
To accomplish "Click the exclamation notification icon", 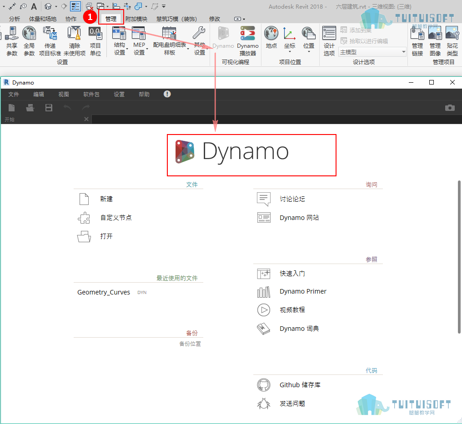I will click(167, 94).
